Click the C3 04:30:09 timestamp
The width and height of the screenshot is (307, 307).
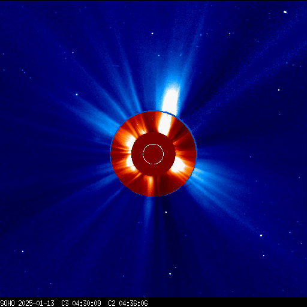tap(81, 303)
